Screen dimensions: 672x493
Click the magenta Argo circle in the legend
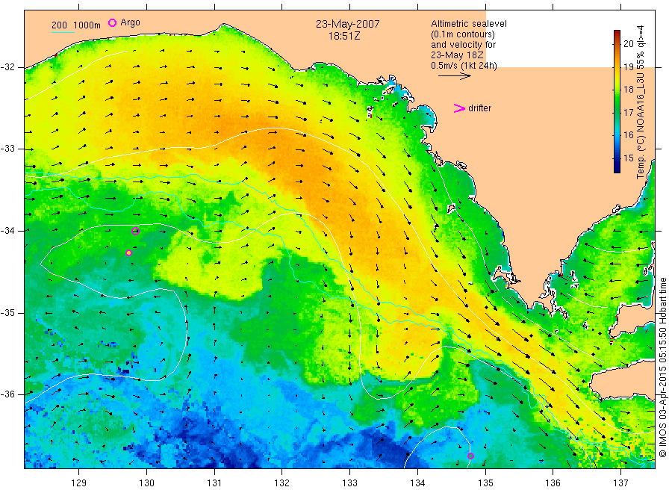(x=112, y=22)
